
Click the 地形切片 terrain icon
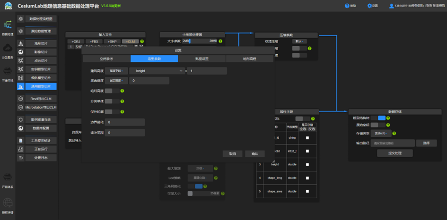pyautogui.click(x=20, y=43)
